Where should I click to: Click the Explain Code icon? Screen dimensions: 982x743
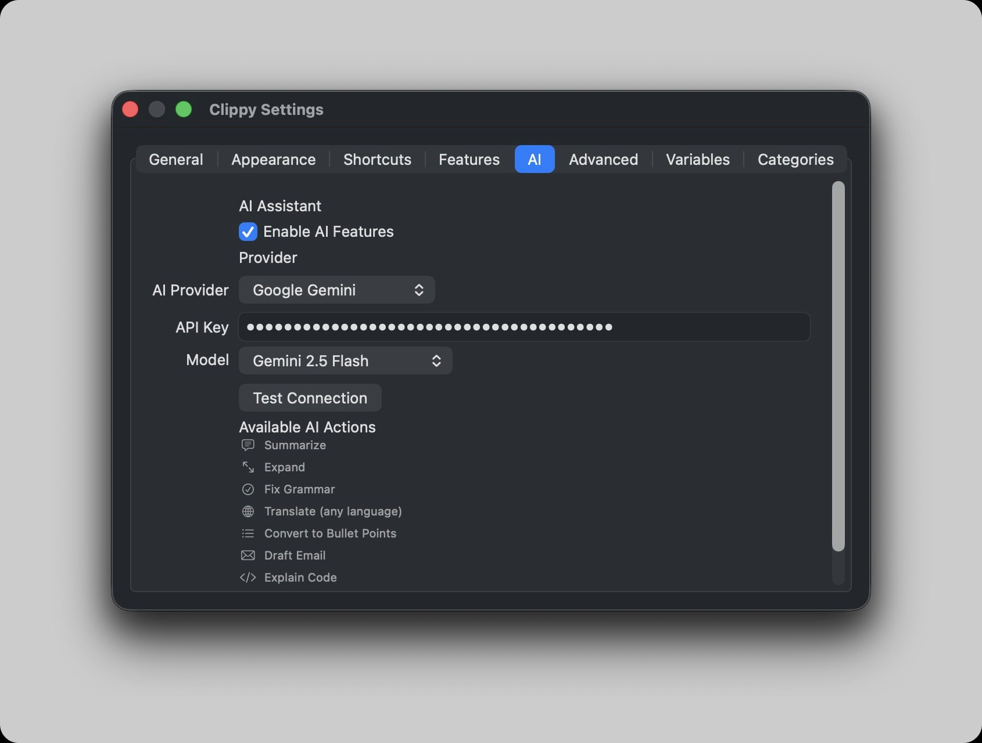(x=248, y=578)
